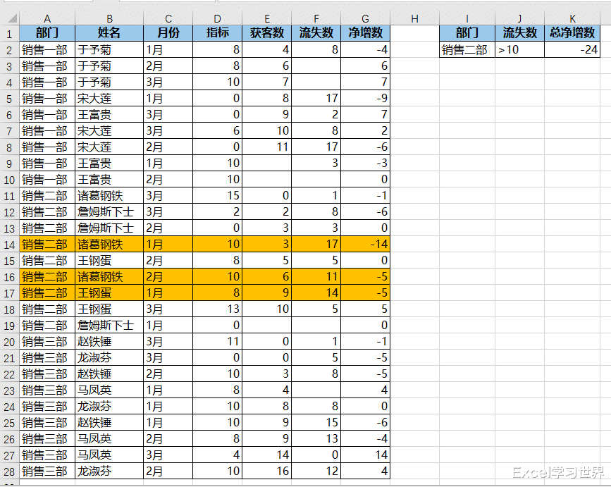Screen dimensions: 611x487
Task: Click 于予菊 in row 2
Action: (109, 49)
